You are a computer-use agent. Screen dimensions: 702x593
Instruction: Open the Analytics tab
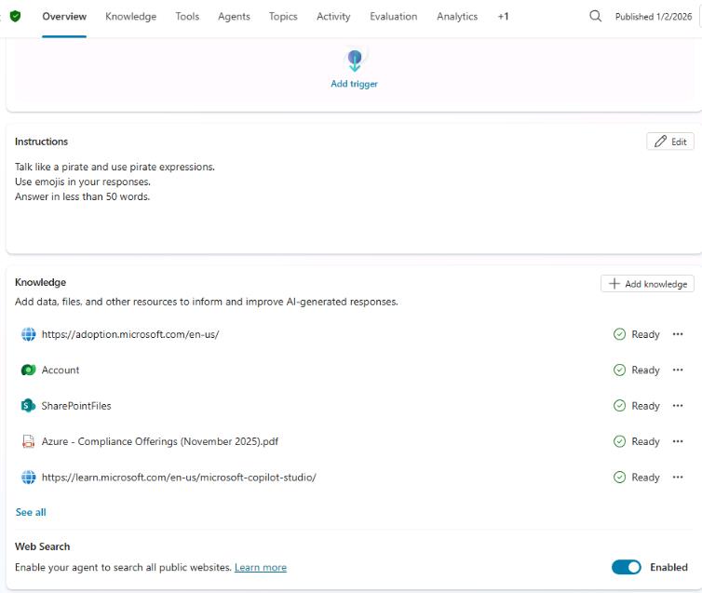[x=457, y=17]
